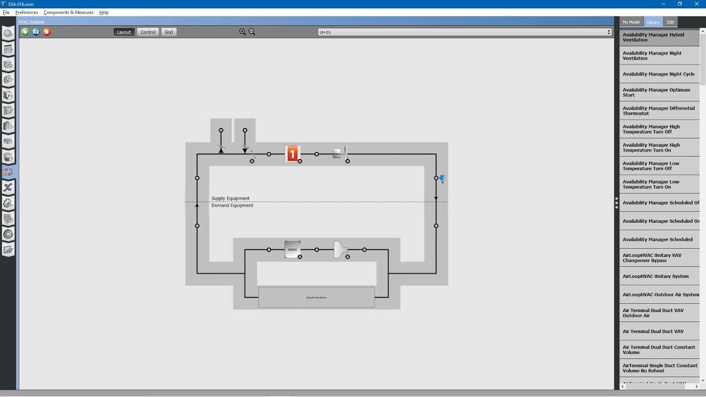This screenshot has height=397, width=706.
Task: Select Air Terminal Dual Duct Constant Volume item
Action: point(660,350)
